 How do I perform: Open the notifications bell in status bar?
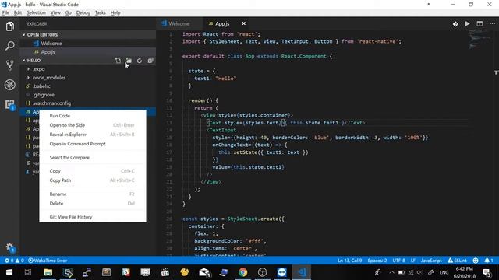point(489,261)
